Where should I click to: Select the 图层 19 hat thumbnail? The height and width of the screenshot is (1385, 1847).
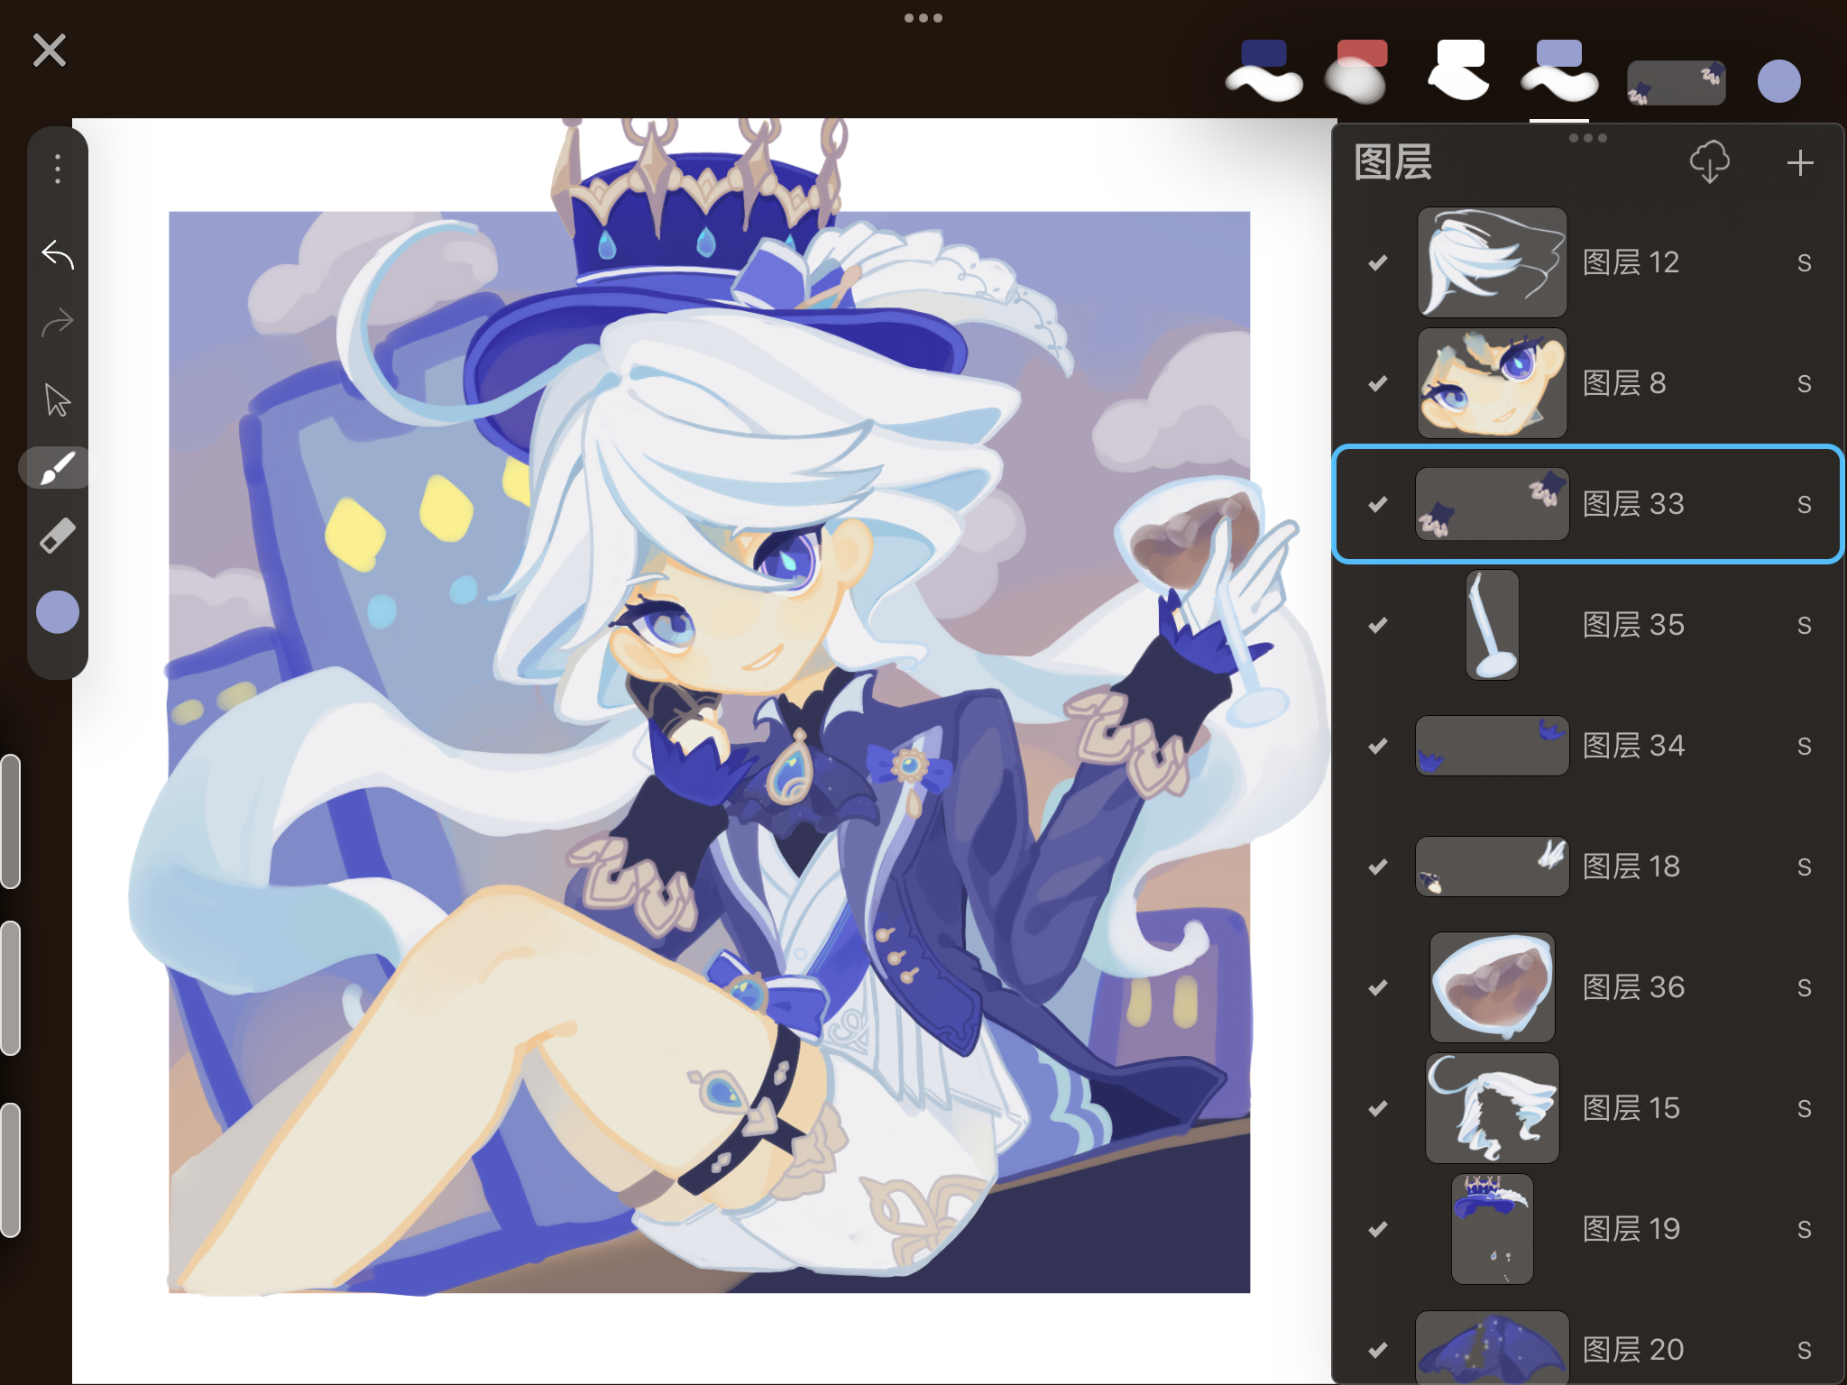[x=1493, y=1229]
